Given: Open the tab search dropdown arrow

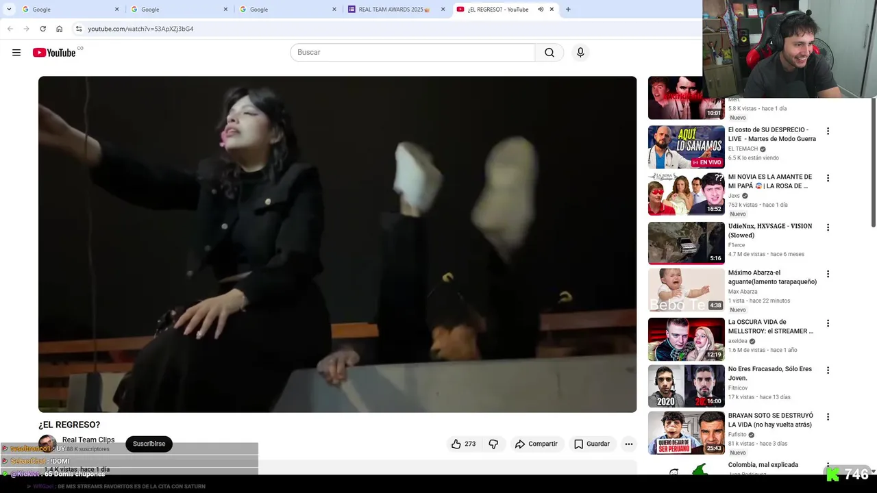Looking at the screenshot, I should click(x=9, y=10).
